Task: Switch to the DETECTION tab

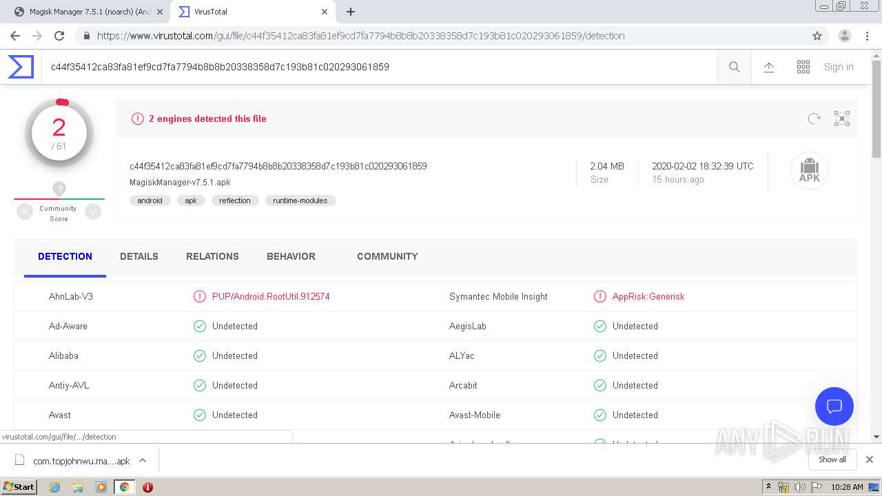Action: [65, 256]
